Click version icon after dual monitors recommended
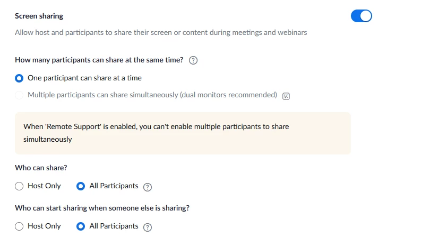This screenshot has height=247, width=430. tap(287, 96)
